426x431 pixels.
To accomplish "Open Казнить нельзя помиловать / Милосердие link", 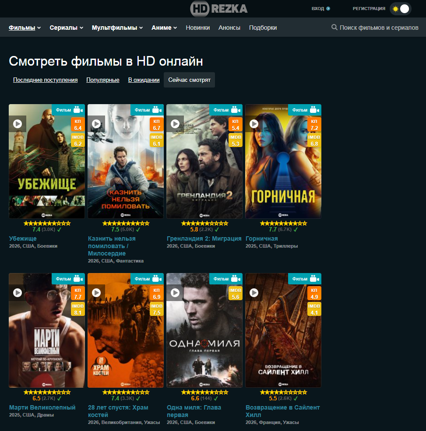I will pos(112,246).
